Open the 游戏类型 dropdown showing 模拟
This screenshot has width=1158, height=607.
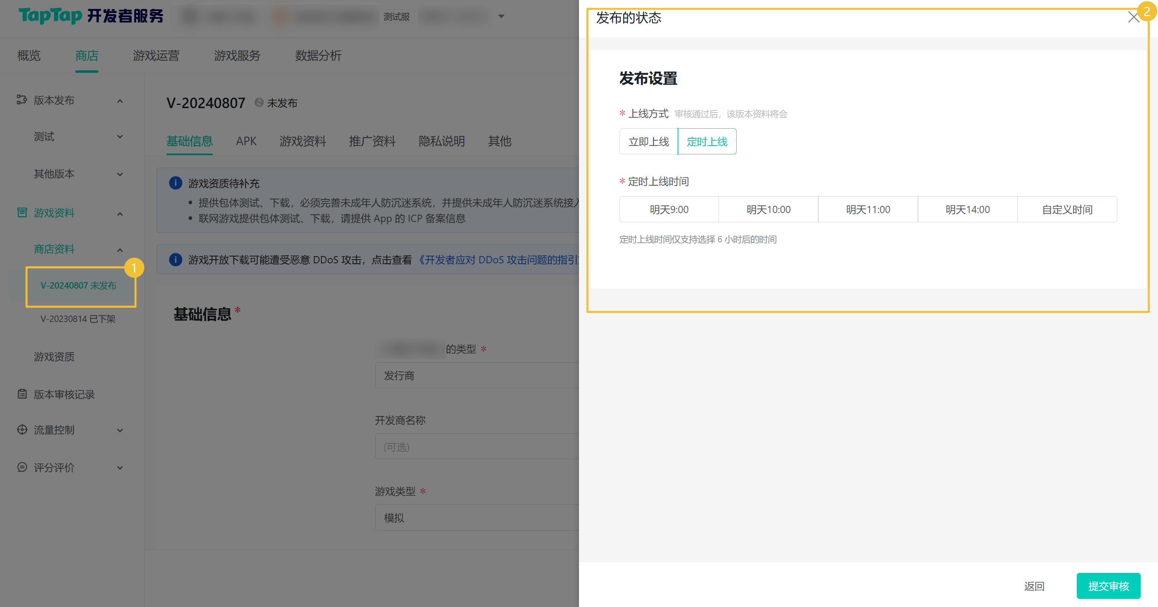pyautogui.click(x=477, y=518)
